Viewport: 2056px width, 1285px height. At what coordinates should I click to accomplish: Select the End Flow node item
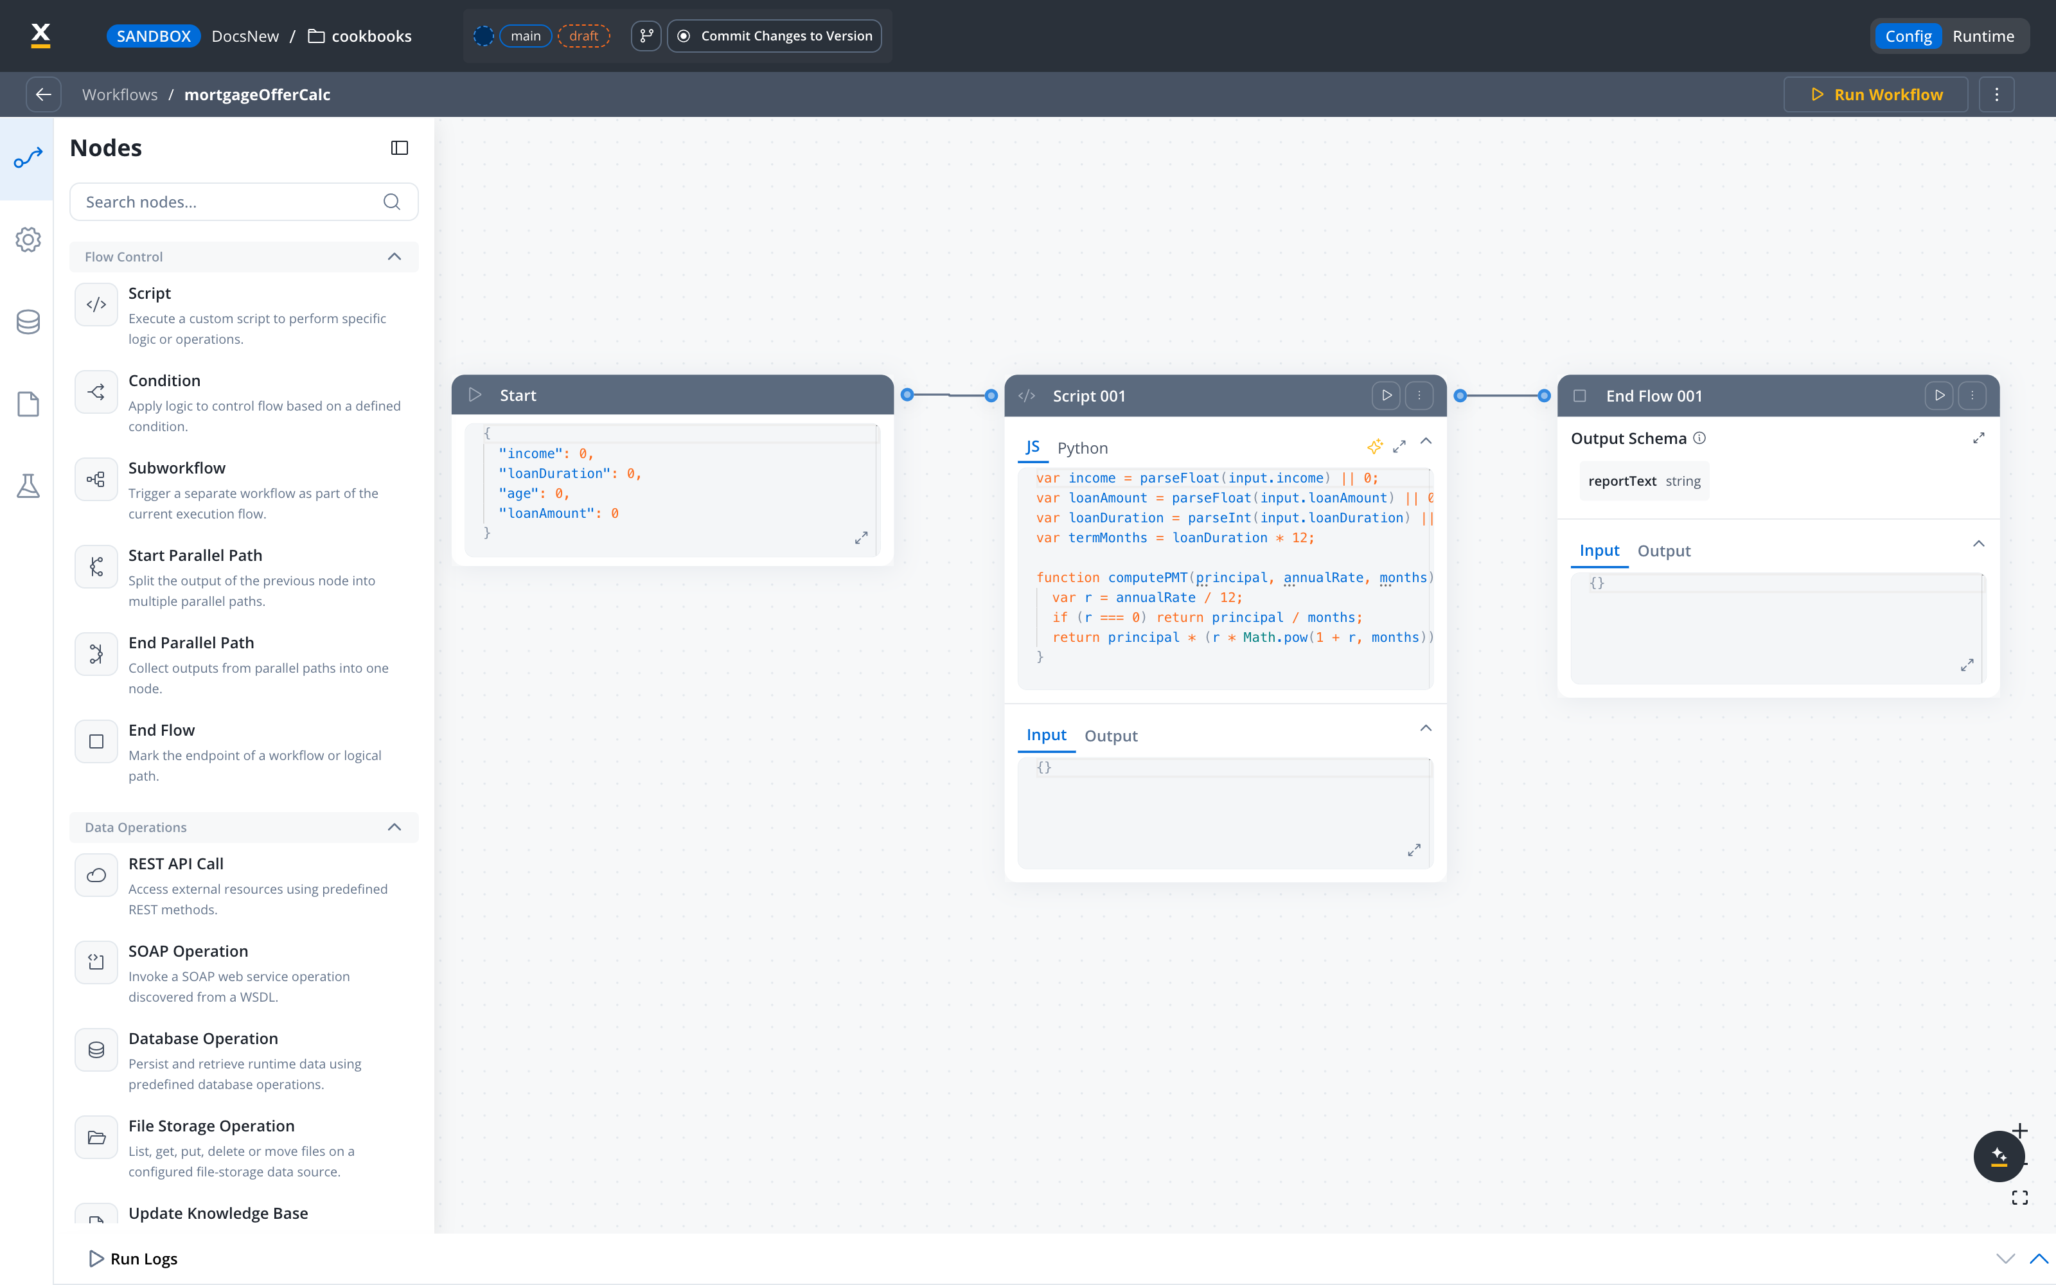pos(244,752)
